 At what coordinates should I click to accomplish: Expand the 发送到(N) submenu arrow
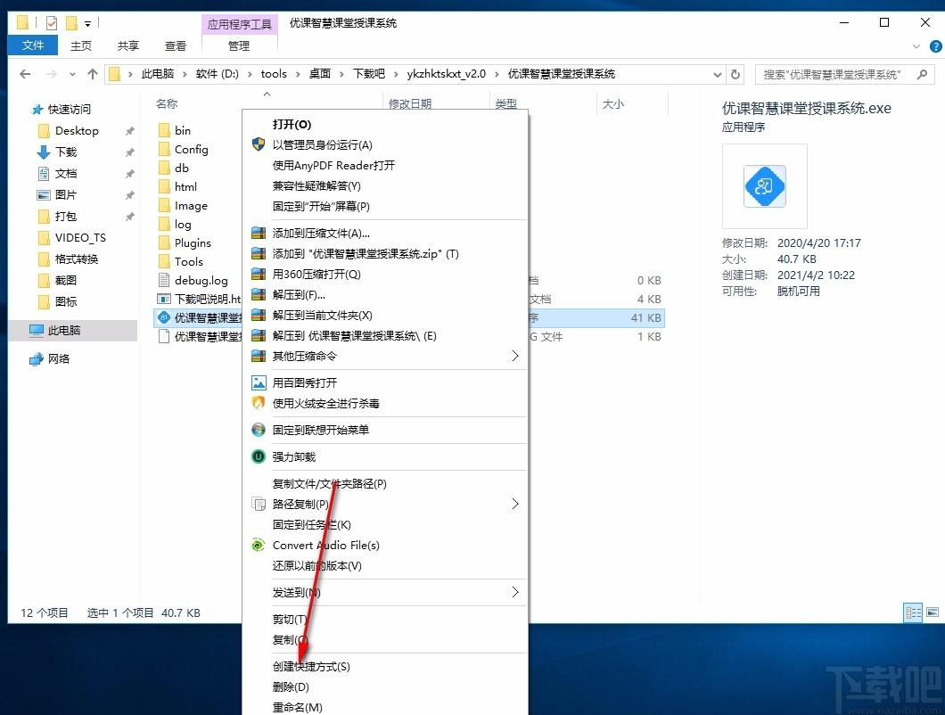pos(514,592)
